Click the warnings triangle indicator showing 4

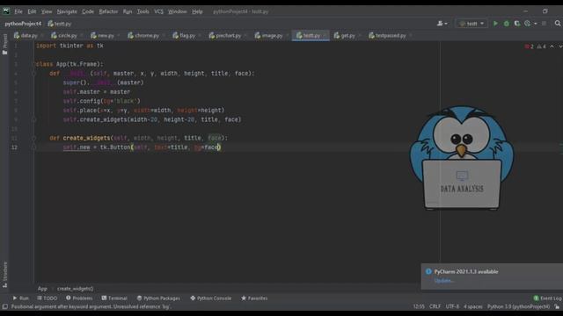pyautogui.click(x=541, y=47)
